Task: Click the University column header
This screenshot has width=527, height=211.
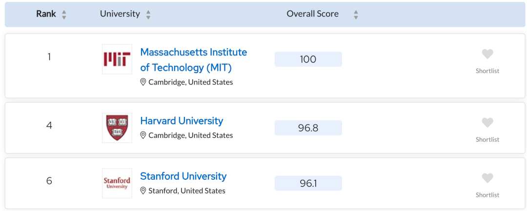Action: 120,14
